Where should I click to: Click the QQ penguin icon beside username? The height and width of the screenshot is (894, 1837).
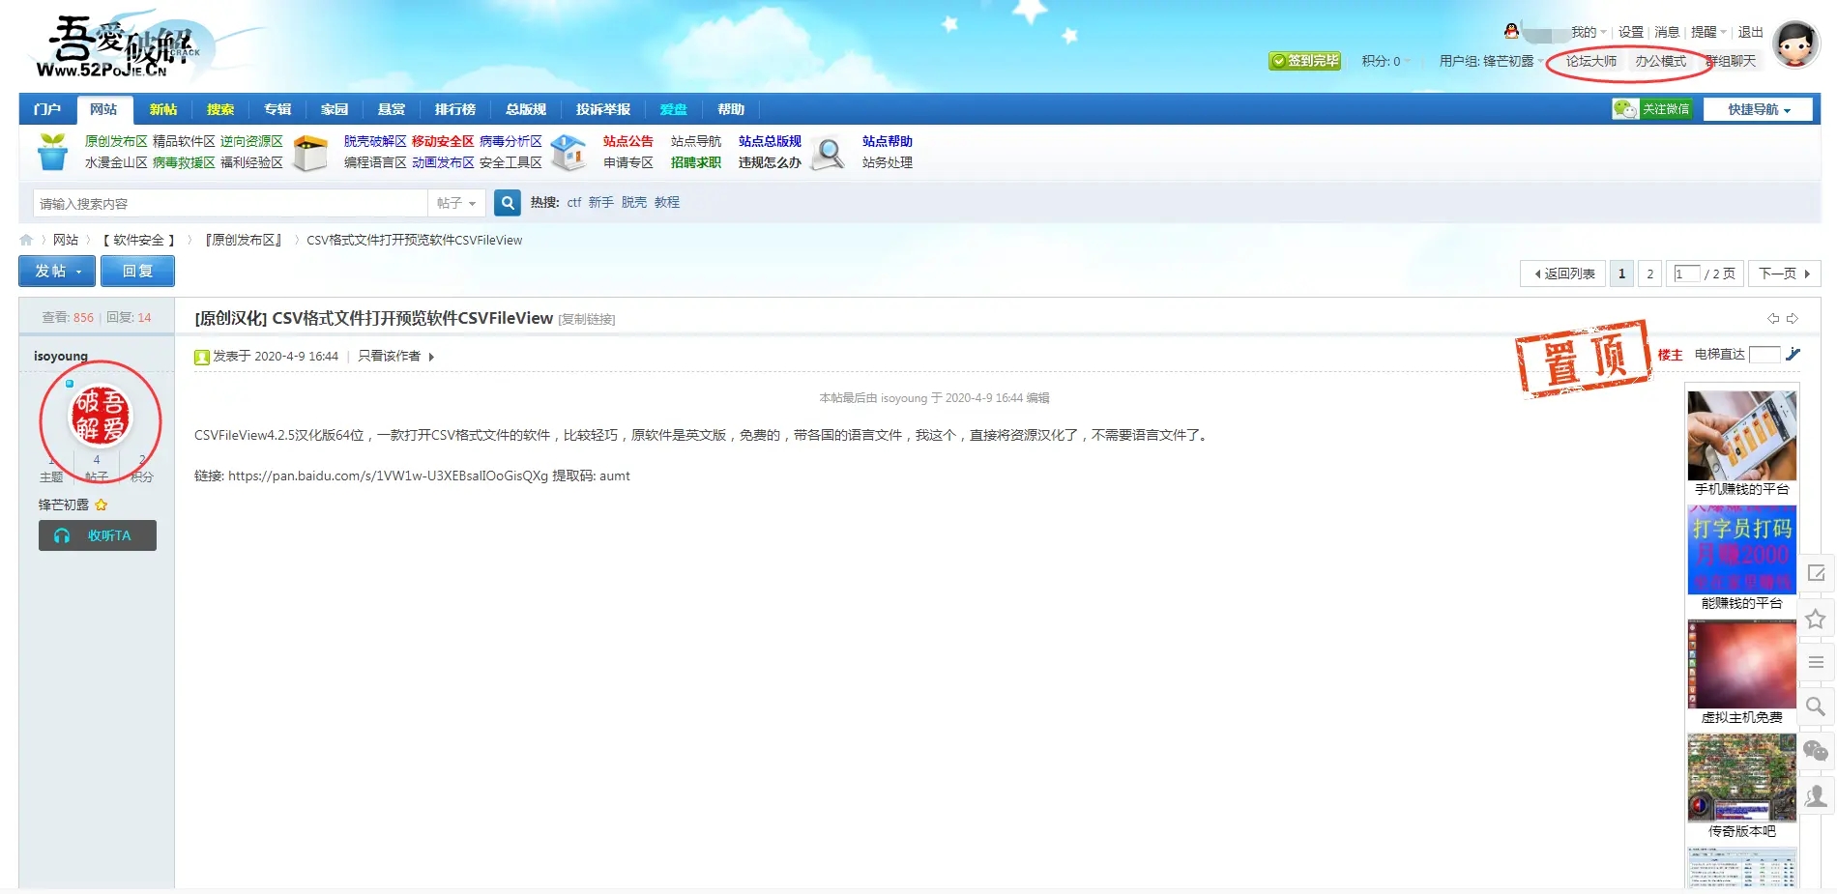click(1512, 32)
